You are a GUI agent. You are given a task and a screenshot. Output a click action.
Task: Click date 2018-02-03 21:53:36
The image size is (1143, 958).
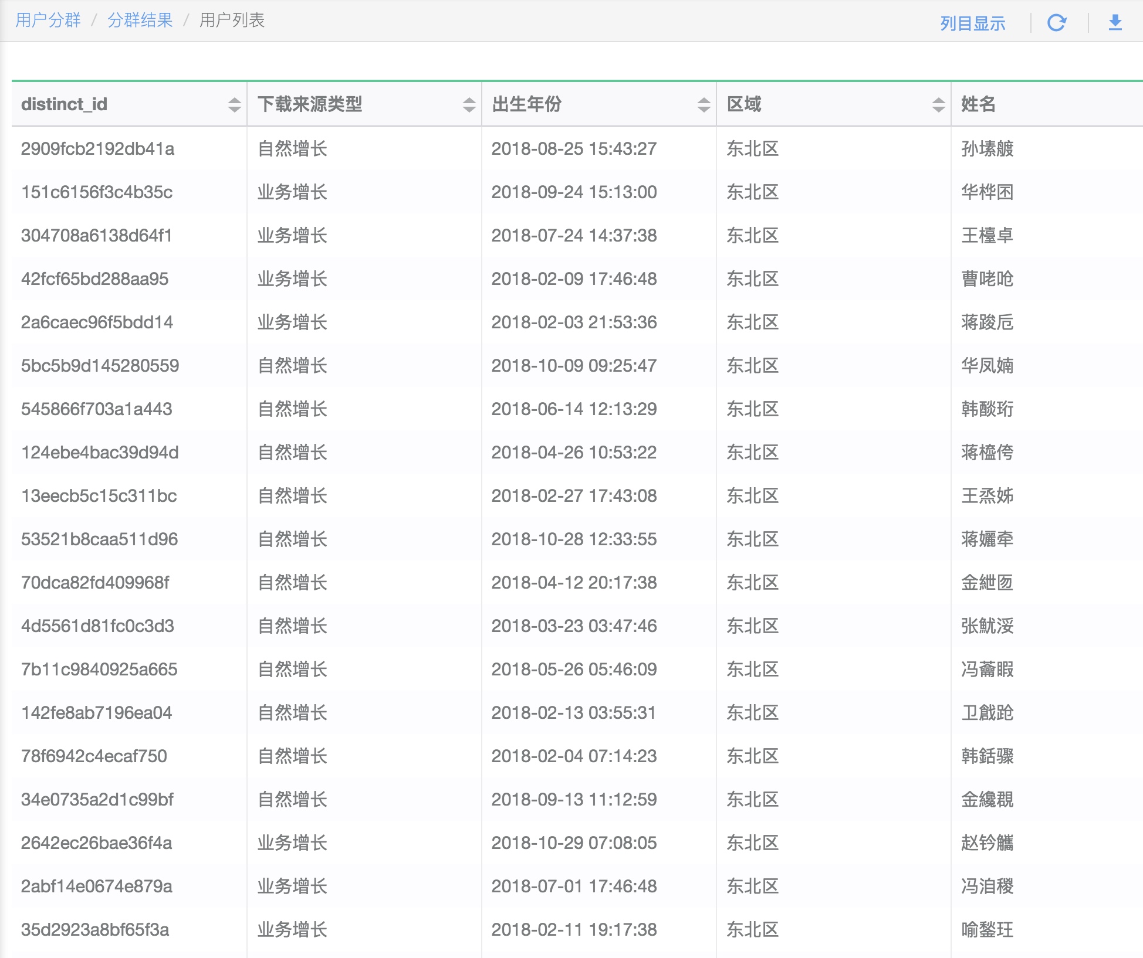tap(574, 322)
